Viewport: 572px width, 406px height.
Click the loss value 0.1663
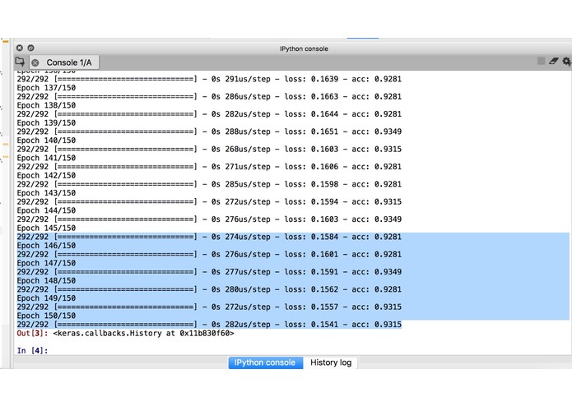[324, 96]
